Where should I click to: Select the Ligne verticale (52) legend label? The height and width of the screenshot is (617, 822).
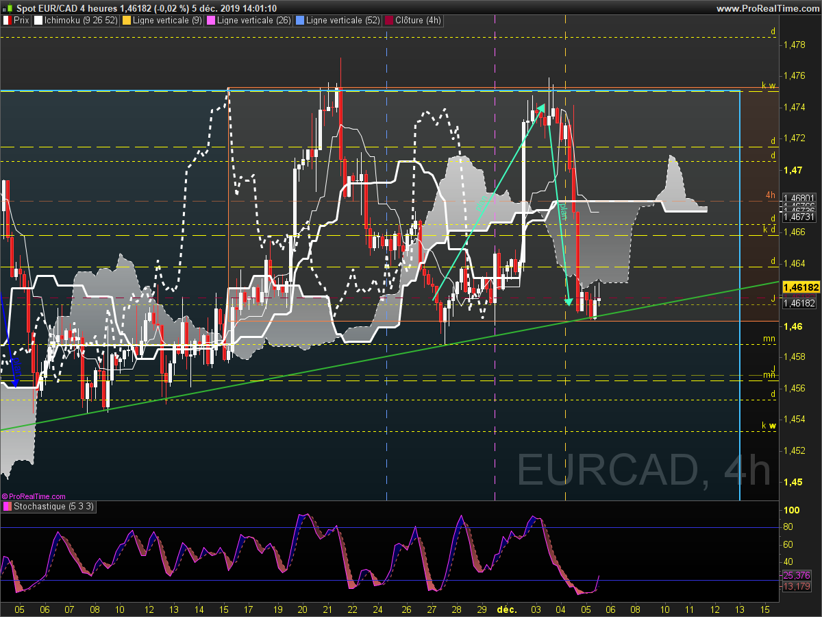pyautogui.click(x=342, y=21)
